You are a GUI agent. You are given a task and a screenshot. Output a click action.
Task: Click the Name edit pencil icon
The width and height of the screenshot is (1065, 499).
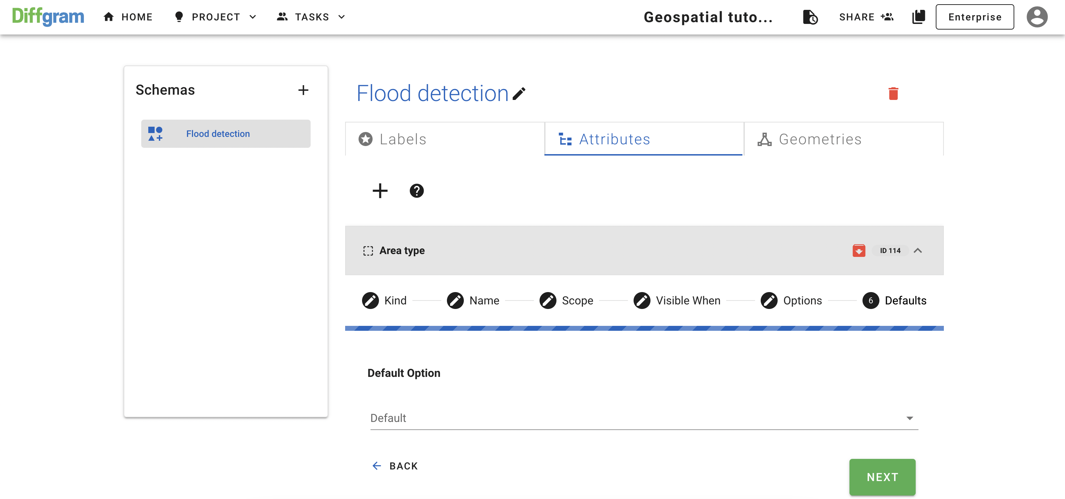pyautogui.click(x=455, y=301)
